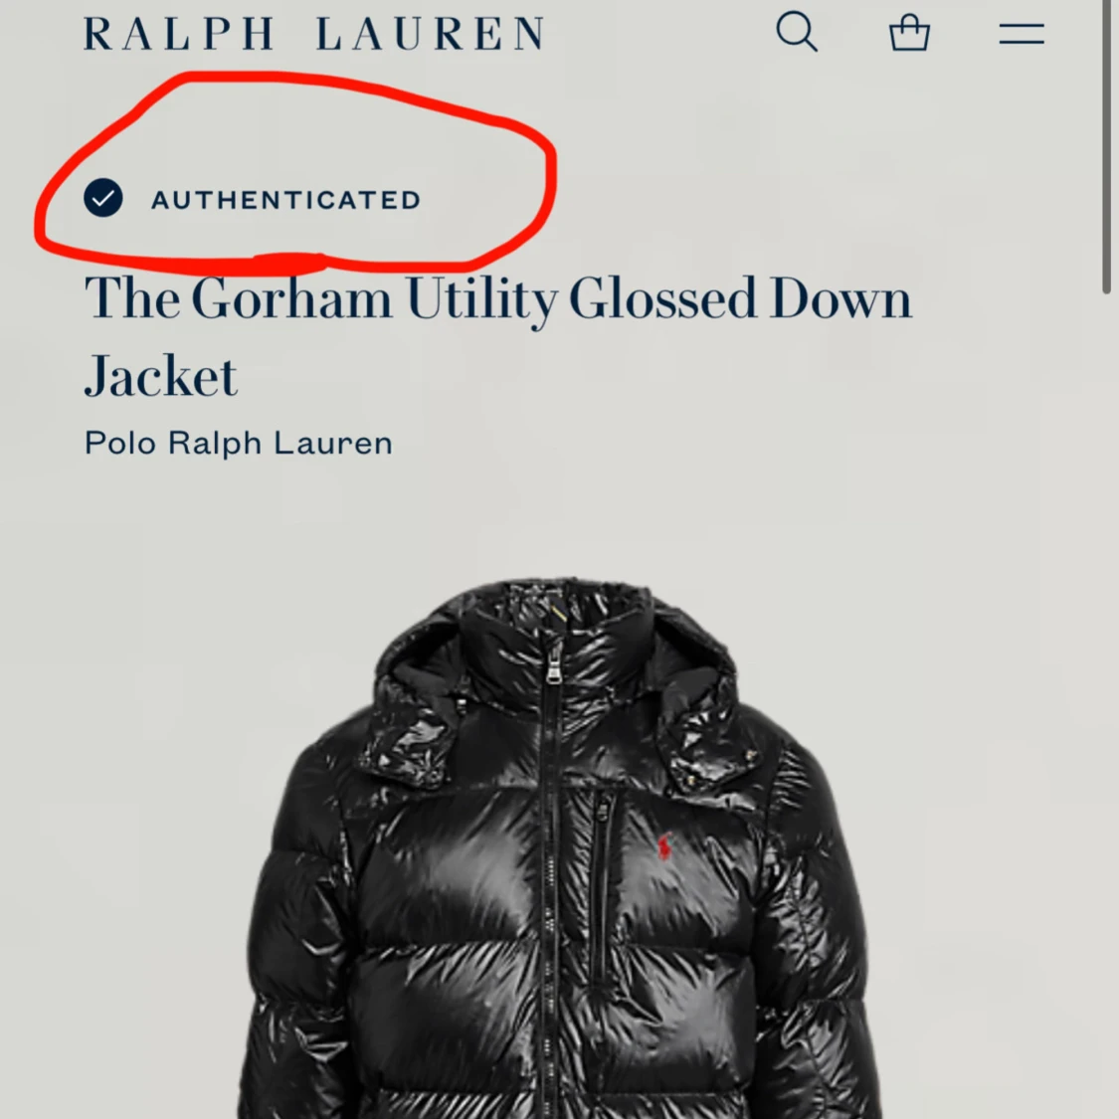Click the word LAUREN in header logo
1119x1119 pixels.
click(430, 34)
